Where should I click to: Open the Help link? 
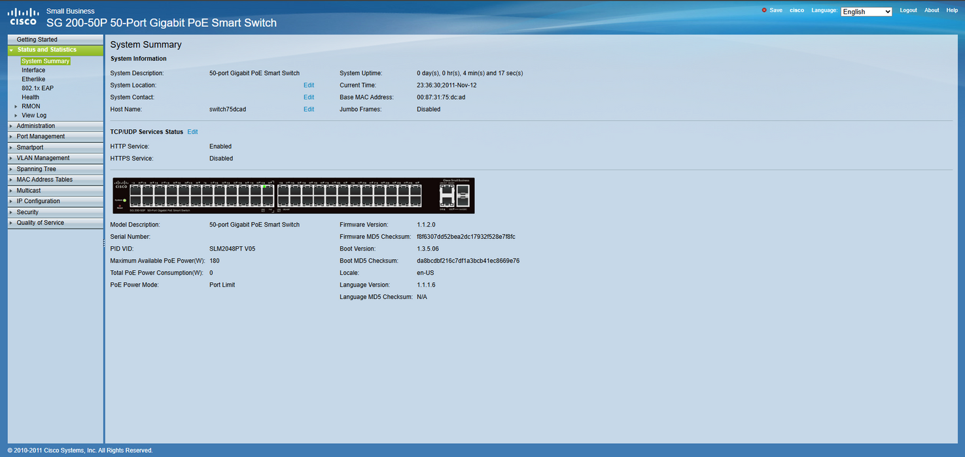click(x=952, y=10)
